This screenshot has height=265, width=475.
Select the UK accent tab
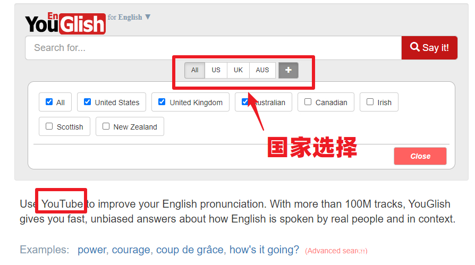pos(238,70)
